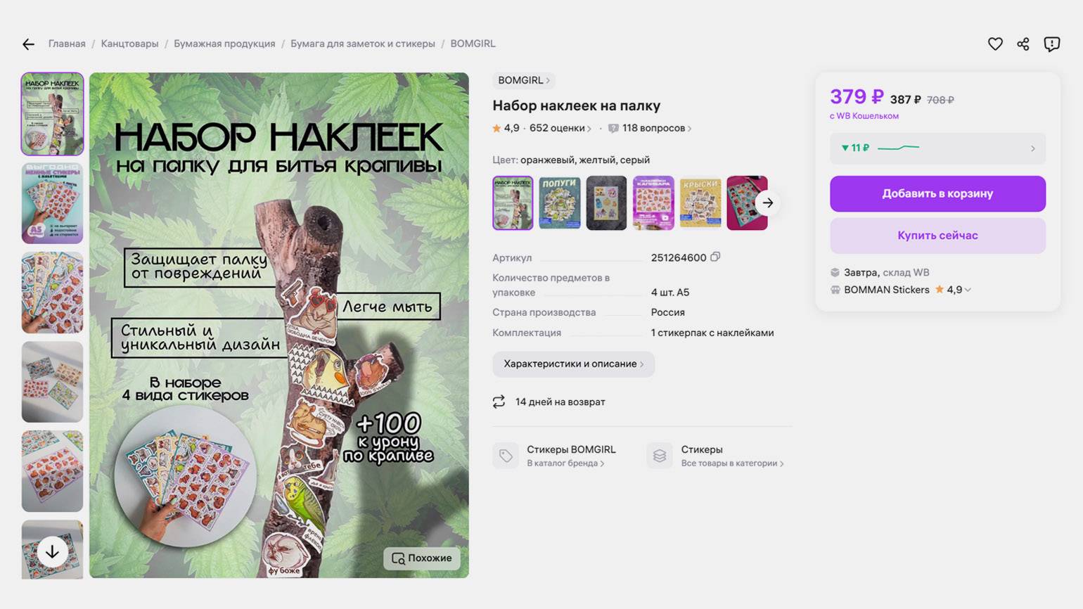Open the Канцтовары breadcrumb
The width and height of the screenshot is (1083, 609).
[x=129, y=44]
